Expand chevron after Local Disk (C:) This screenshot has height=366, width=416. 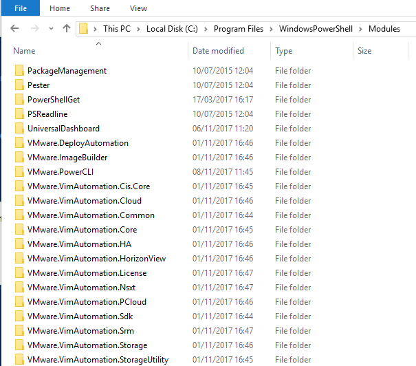click(x=206, y=29)
